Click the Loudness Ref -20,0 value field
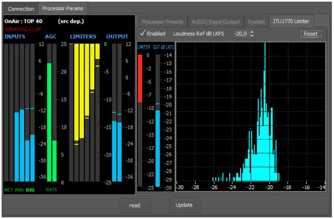This screenshot has height=219, width=334. (240, 34)
